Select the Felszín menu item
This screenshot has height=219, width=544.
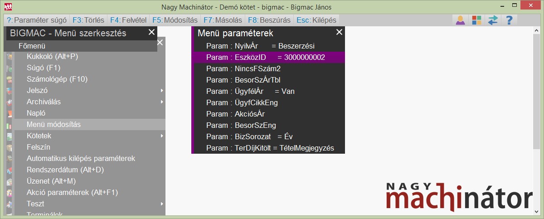point(89,147)
